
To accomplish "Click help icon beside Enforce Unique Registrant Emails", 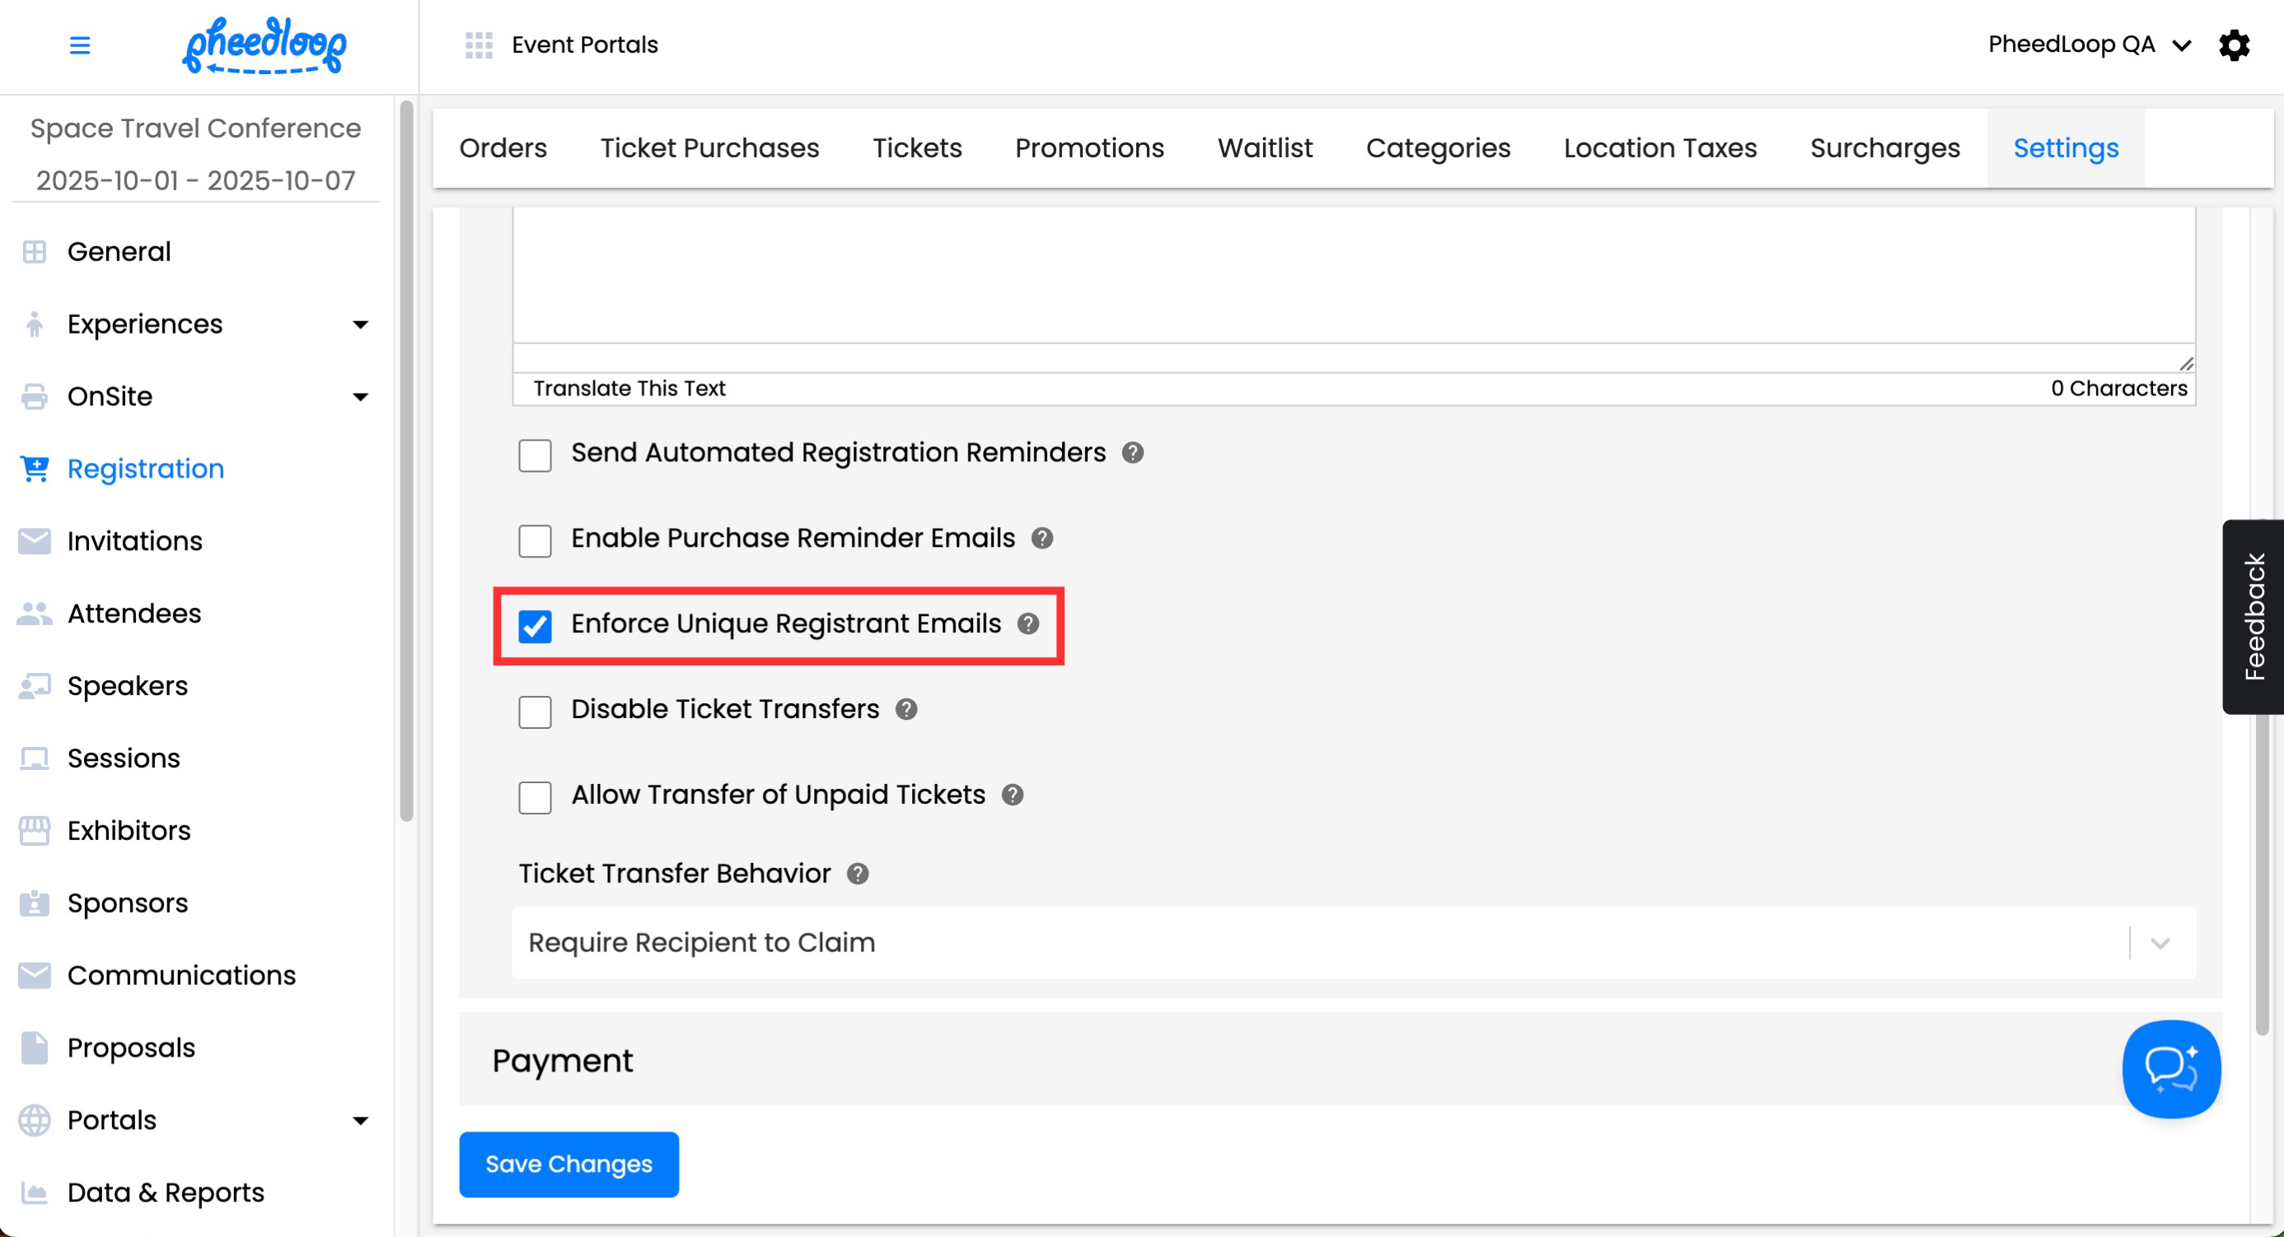I will click(x=1027, y=623).
